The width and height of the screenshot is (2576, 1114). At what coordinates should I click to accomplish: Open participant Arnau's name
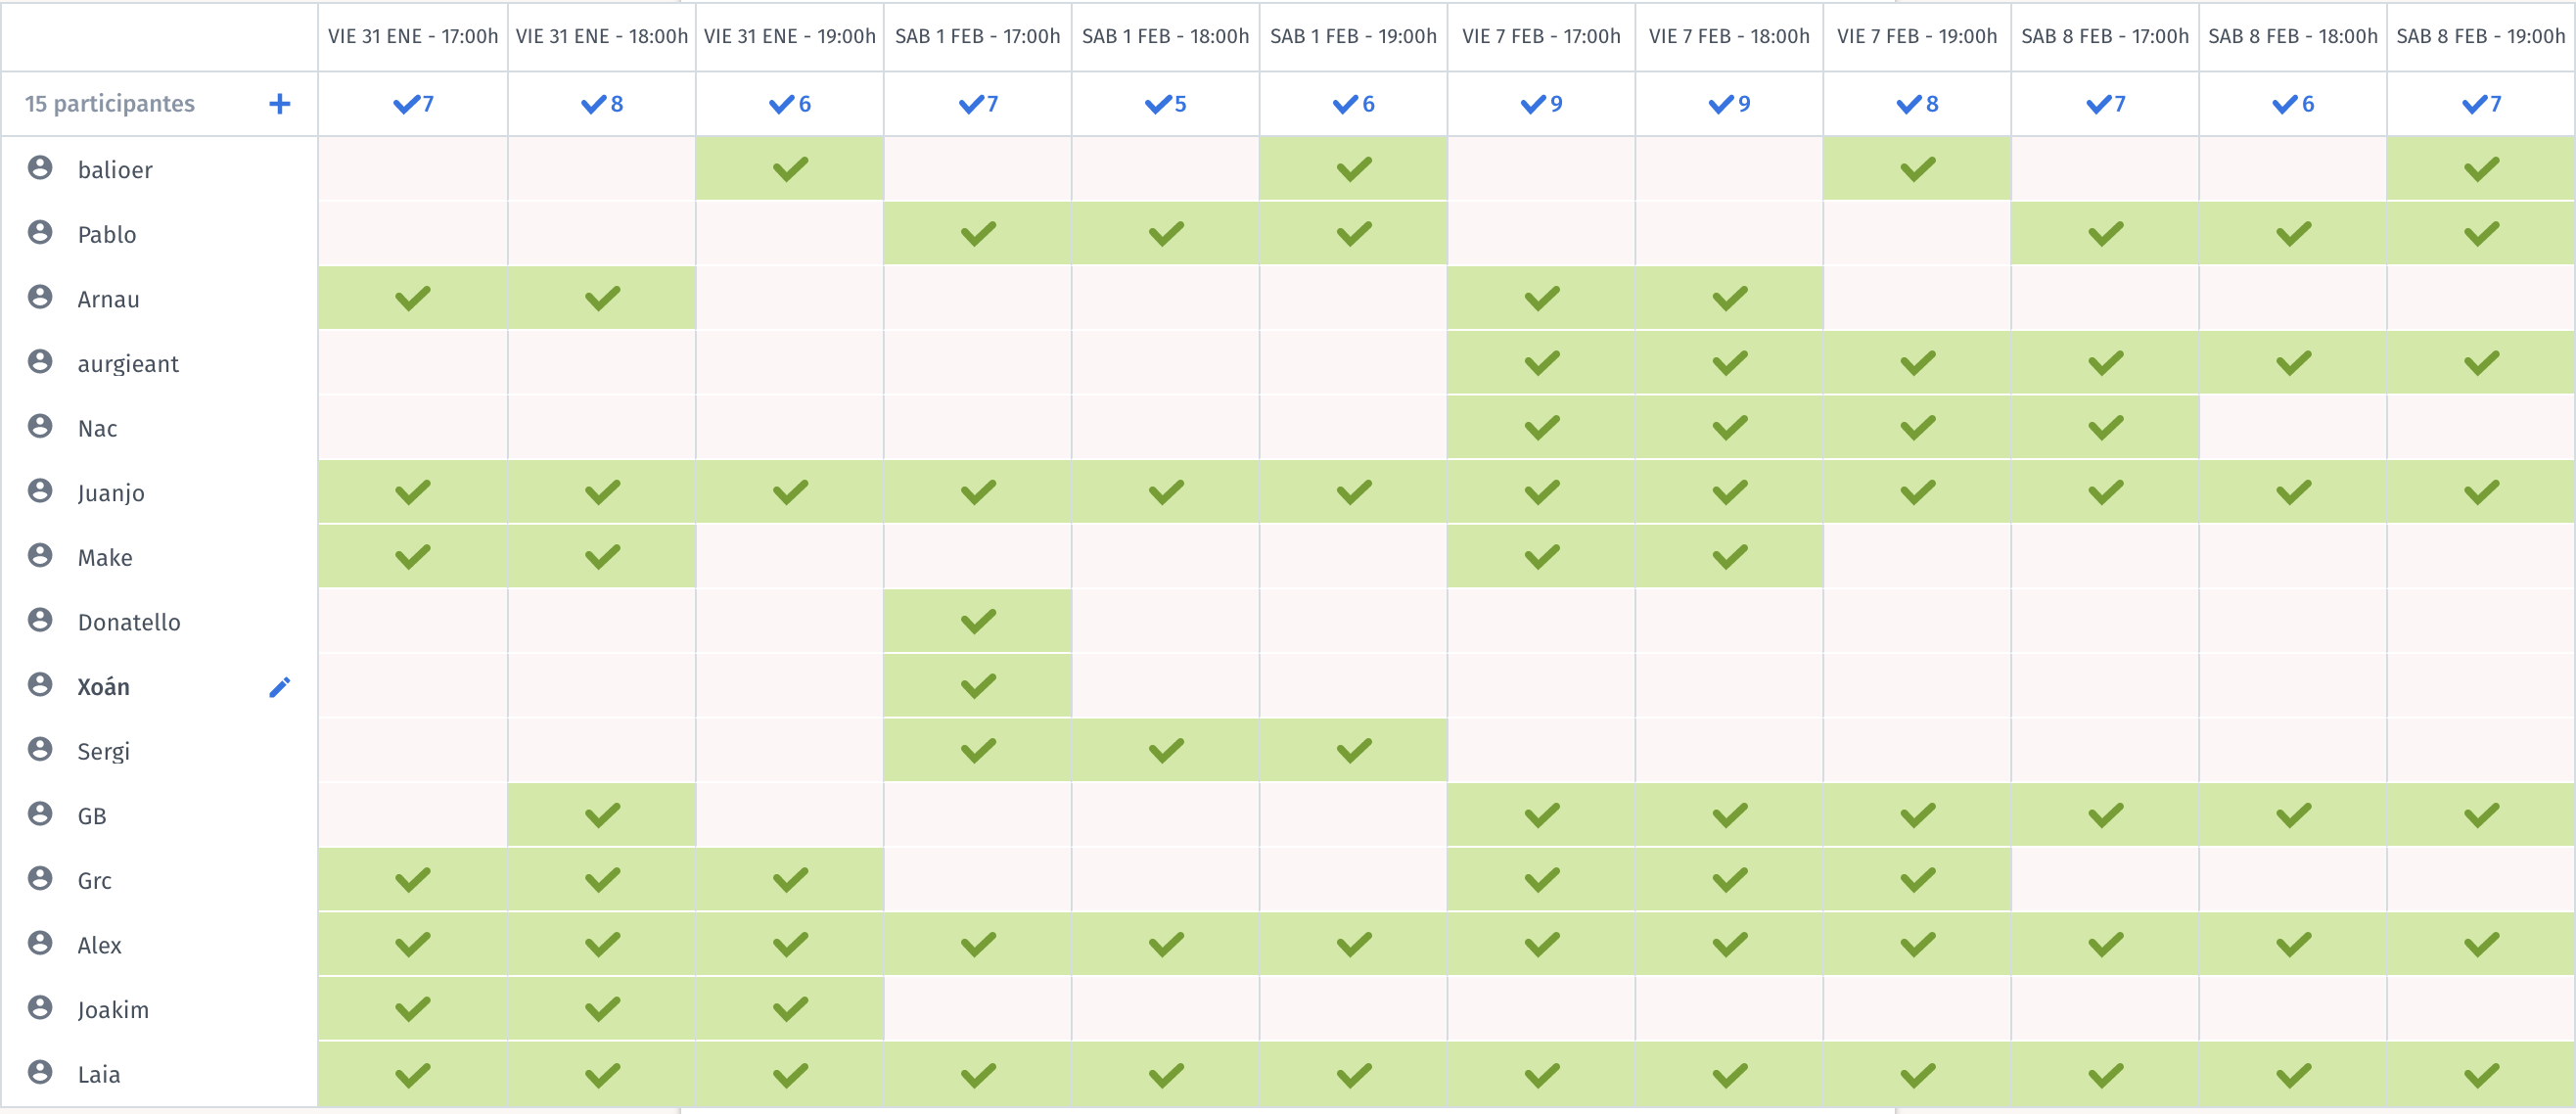coord(109,299)
